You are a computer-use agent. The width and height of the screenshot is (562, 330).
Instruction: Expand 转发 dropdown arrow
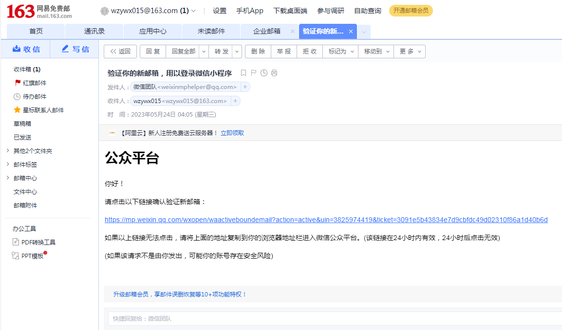[x=237, y=52]
